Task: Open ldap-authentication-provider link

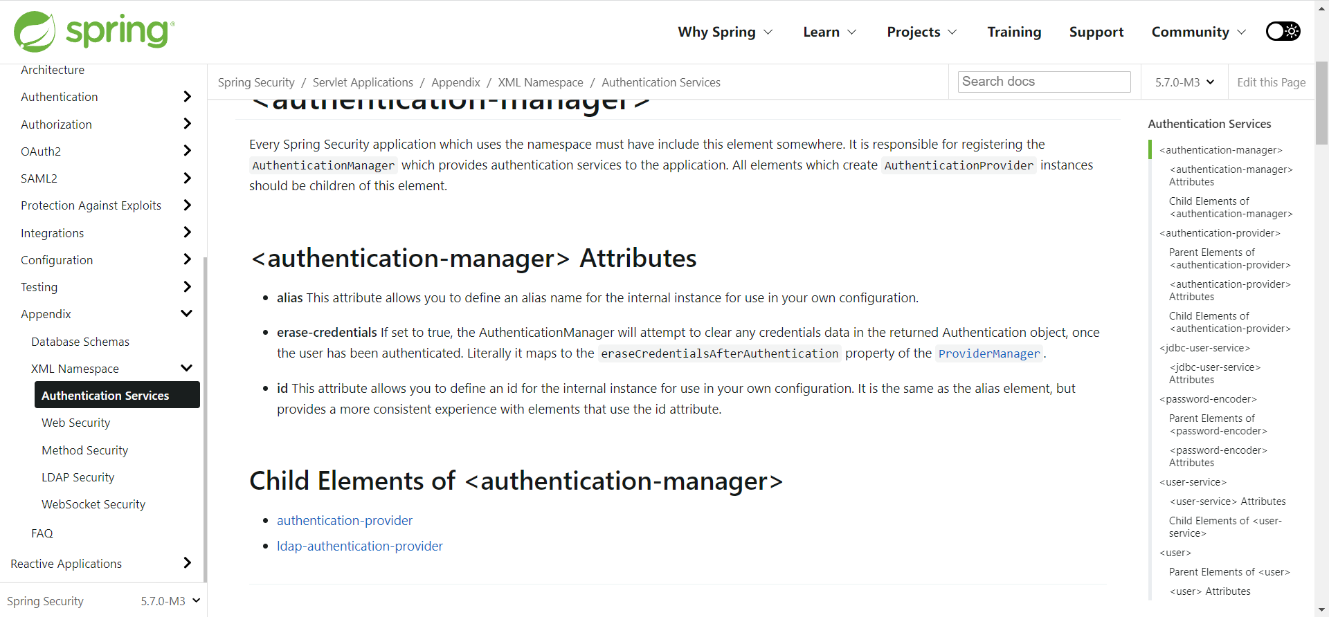Action: pos(360,546)
